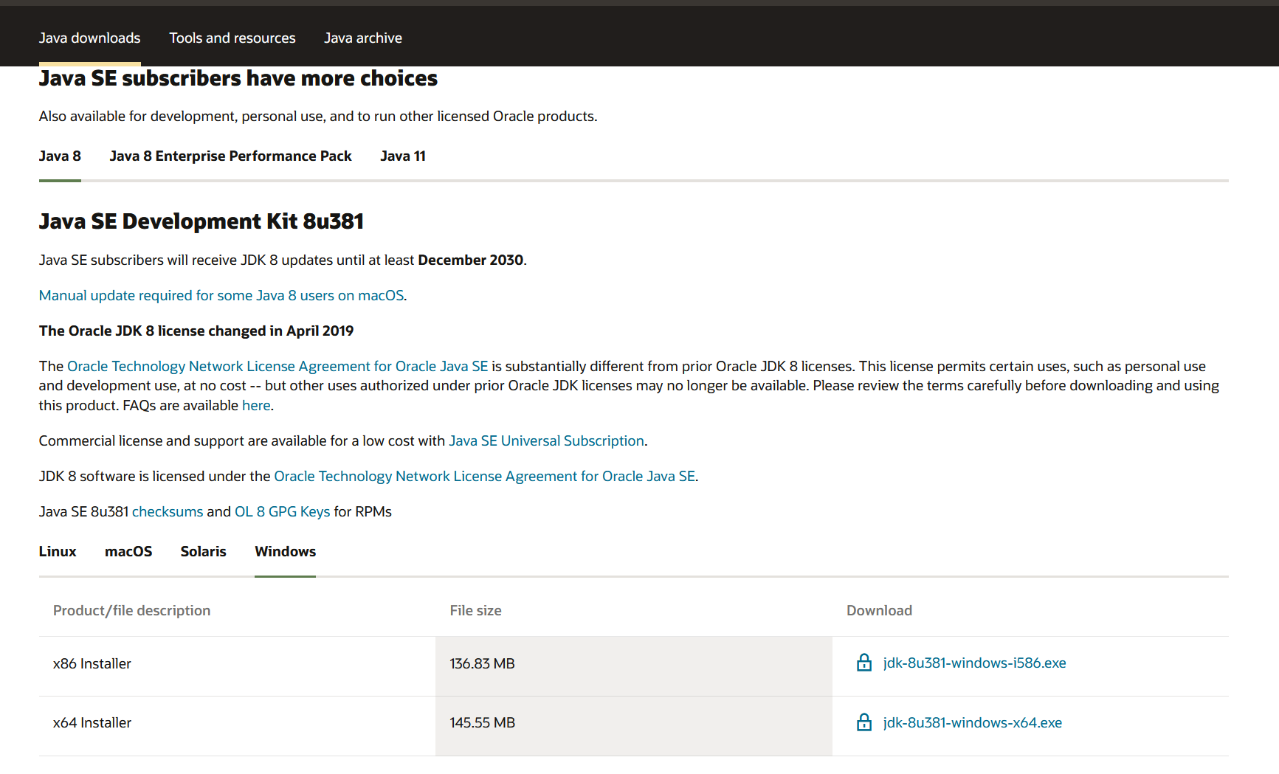Click the 'Java SE Development Kit 8u381' heading
The image size is (1279, 774).
point(201,221)
